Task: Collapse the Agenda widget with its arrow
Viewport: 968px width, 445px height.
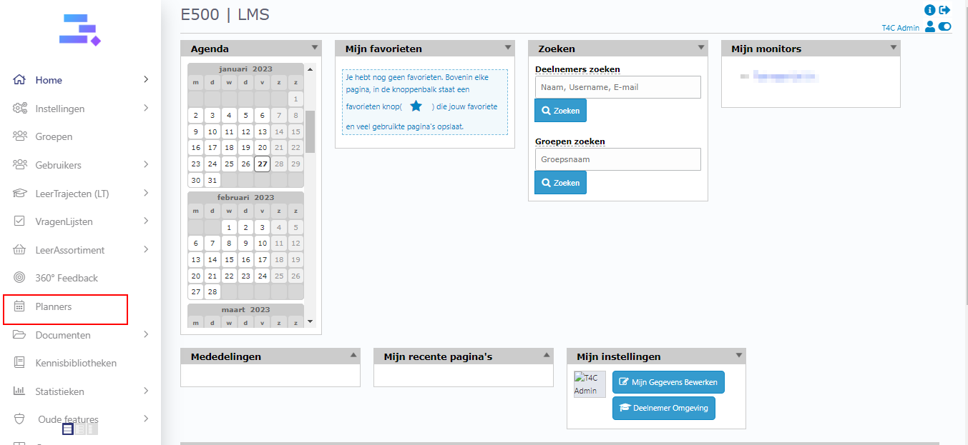Action: 315,48
